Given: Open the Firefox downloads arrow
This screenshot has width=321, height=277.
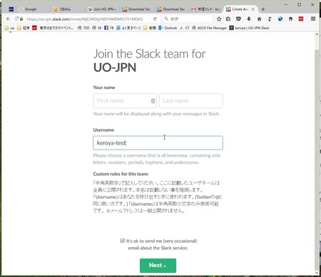Looking at the screenshot, I should (x=249, y=19).
